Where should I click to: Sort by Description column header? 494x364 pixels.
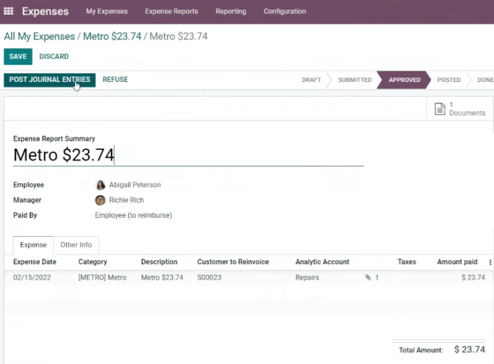coord(159,262)
